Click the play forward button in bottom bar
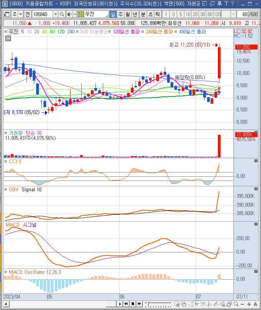261x310 pixels. [x=120, y=304]
